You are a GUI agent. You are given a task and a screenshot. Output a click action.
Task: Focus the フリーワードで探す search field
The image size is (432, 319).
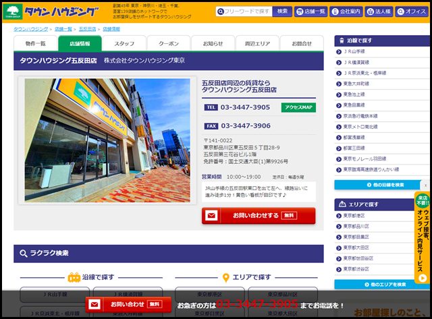click(x=244, y=11)
